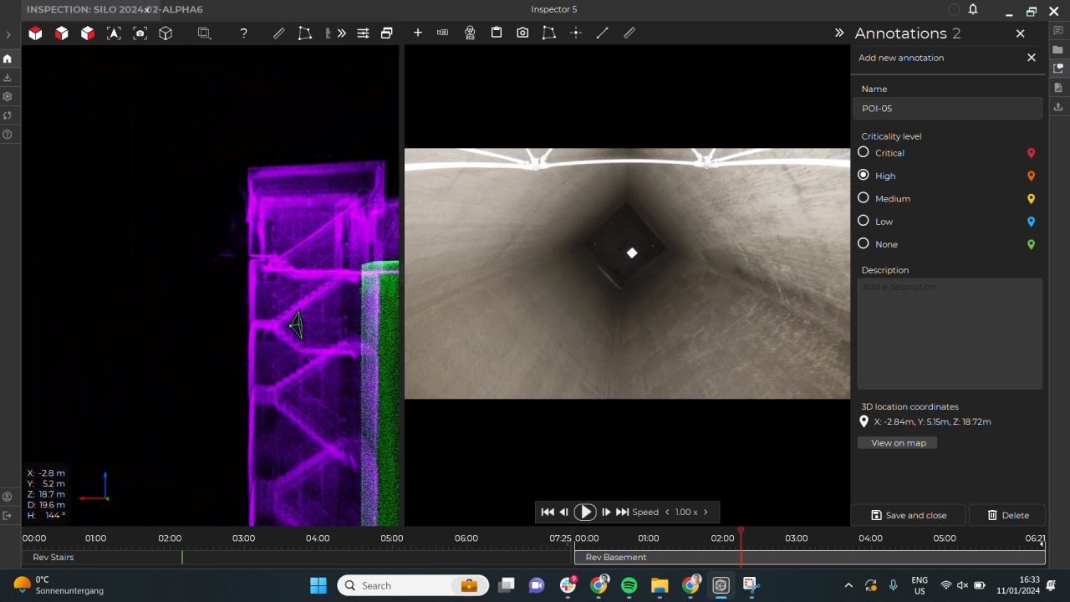Click the wireframe cube view icon
Viewport: 1070px width, 602px height.
(166, 33)
